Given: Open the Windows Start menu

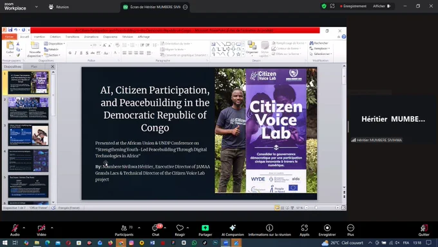Looking at the screenshot, I should tap(5, 242).
